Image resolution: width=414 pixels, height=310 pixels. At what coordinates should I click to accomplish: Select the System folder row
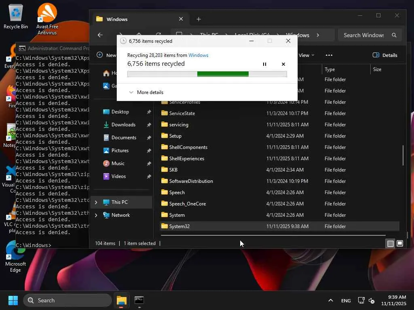[x=279, y=216]
